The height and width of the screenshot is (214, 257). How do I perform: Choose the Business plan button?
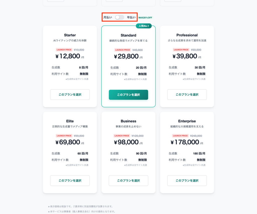[128, 181]
